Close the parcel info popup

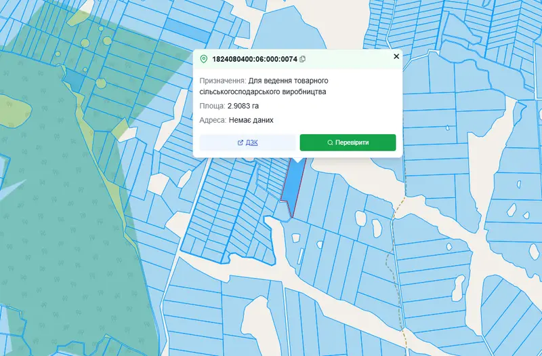coord(396,56)
